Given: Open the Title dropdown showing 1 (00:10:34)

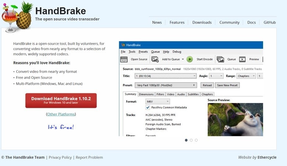Looking at the screenshot, I should click(x=166, y=76).
